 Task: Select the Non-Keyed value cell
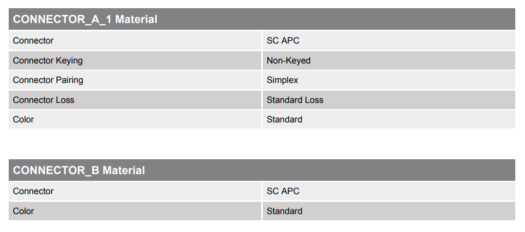(x=288, y=60)
